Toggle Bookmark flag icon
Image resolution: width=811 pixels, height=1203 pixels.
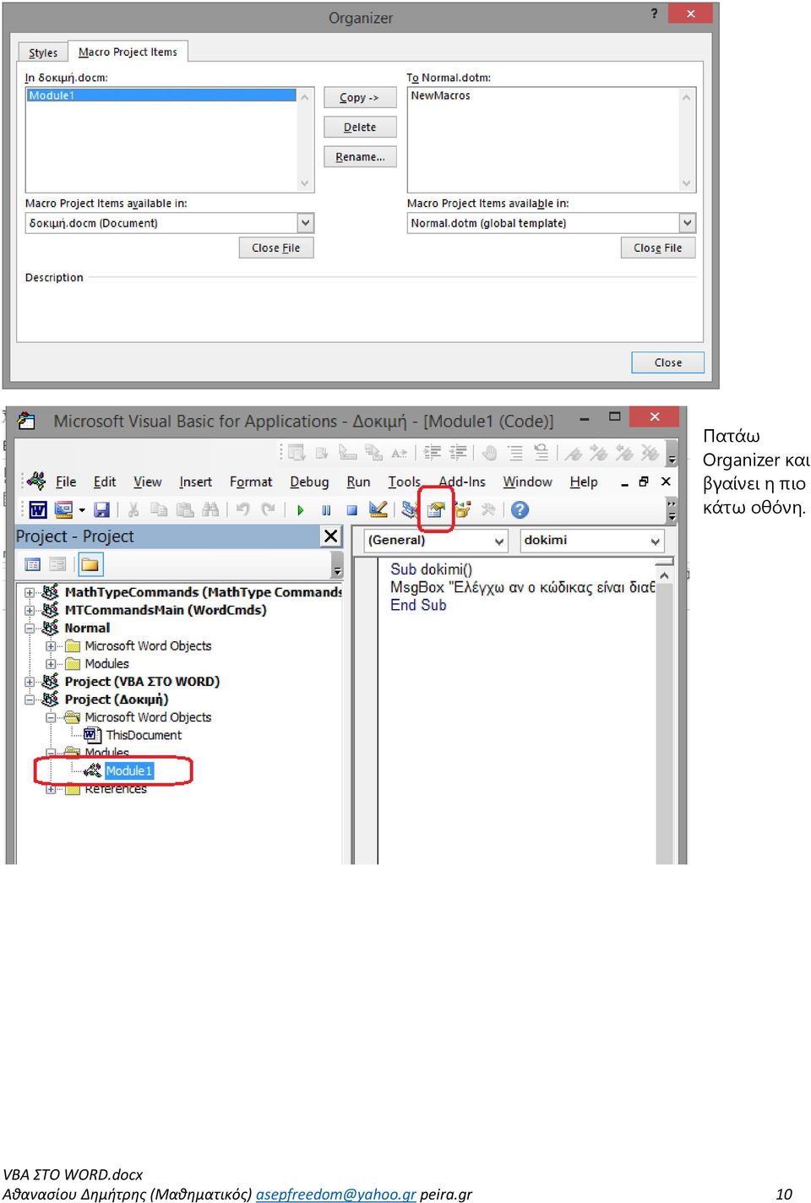pos(574,453)
